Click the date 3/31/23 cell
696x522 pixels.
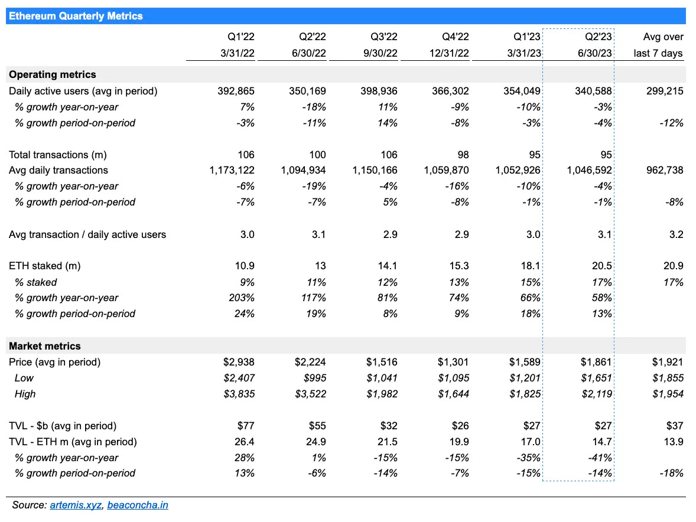click(x=524, y=53)
